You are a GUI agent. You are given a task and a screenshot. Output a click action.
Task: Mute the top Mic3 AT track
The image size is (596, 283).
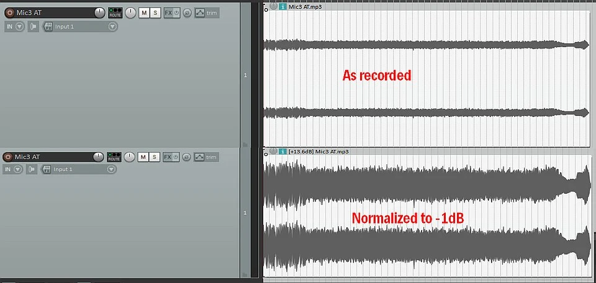tap(143, 13)
